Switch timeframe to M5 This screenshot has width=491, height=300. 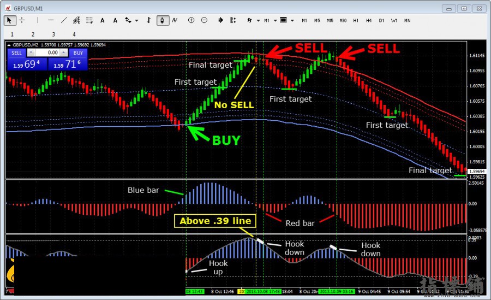[x=317, y=20]
